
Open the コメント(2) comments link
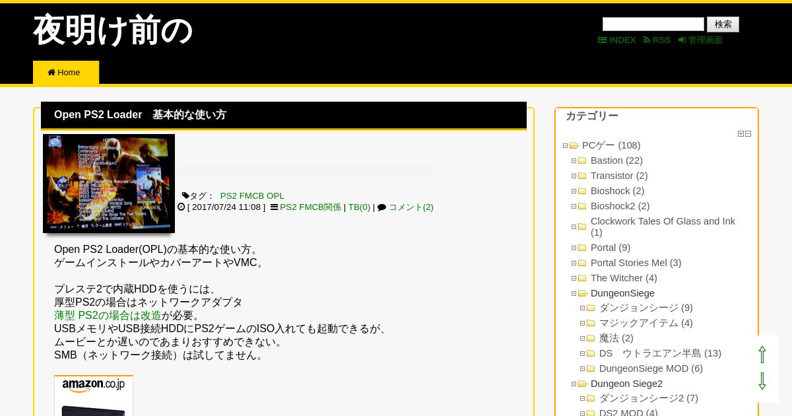pos(411,207)
